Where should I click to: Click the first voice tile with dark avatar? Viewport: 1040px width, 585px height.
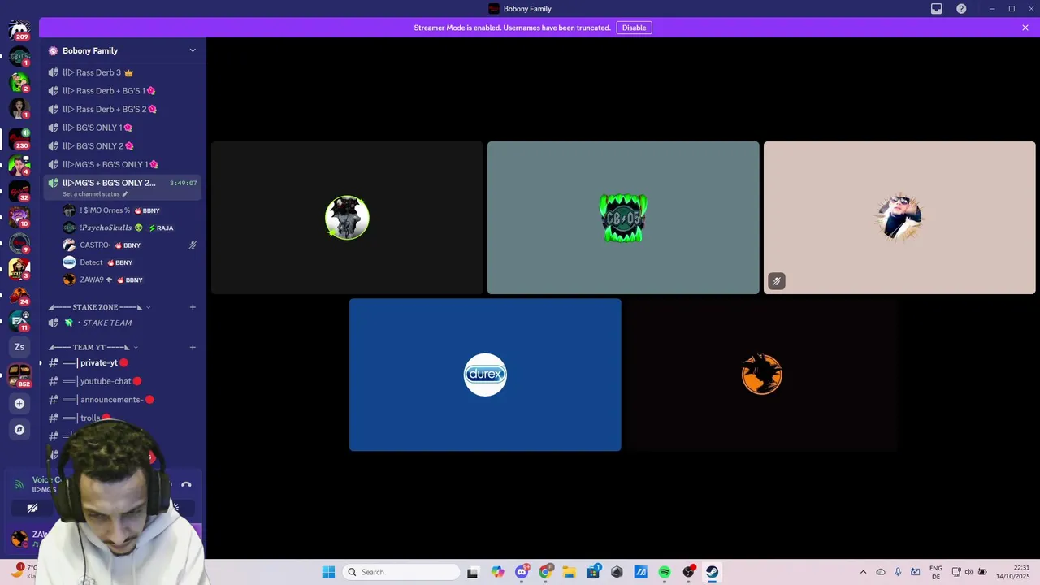[347, 218]
